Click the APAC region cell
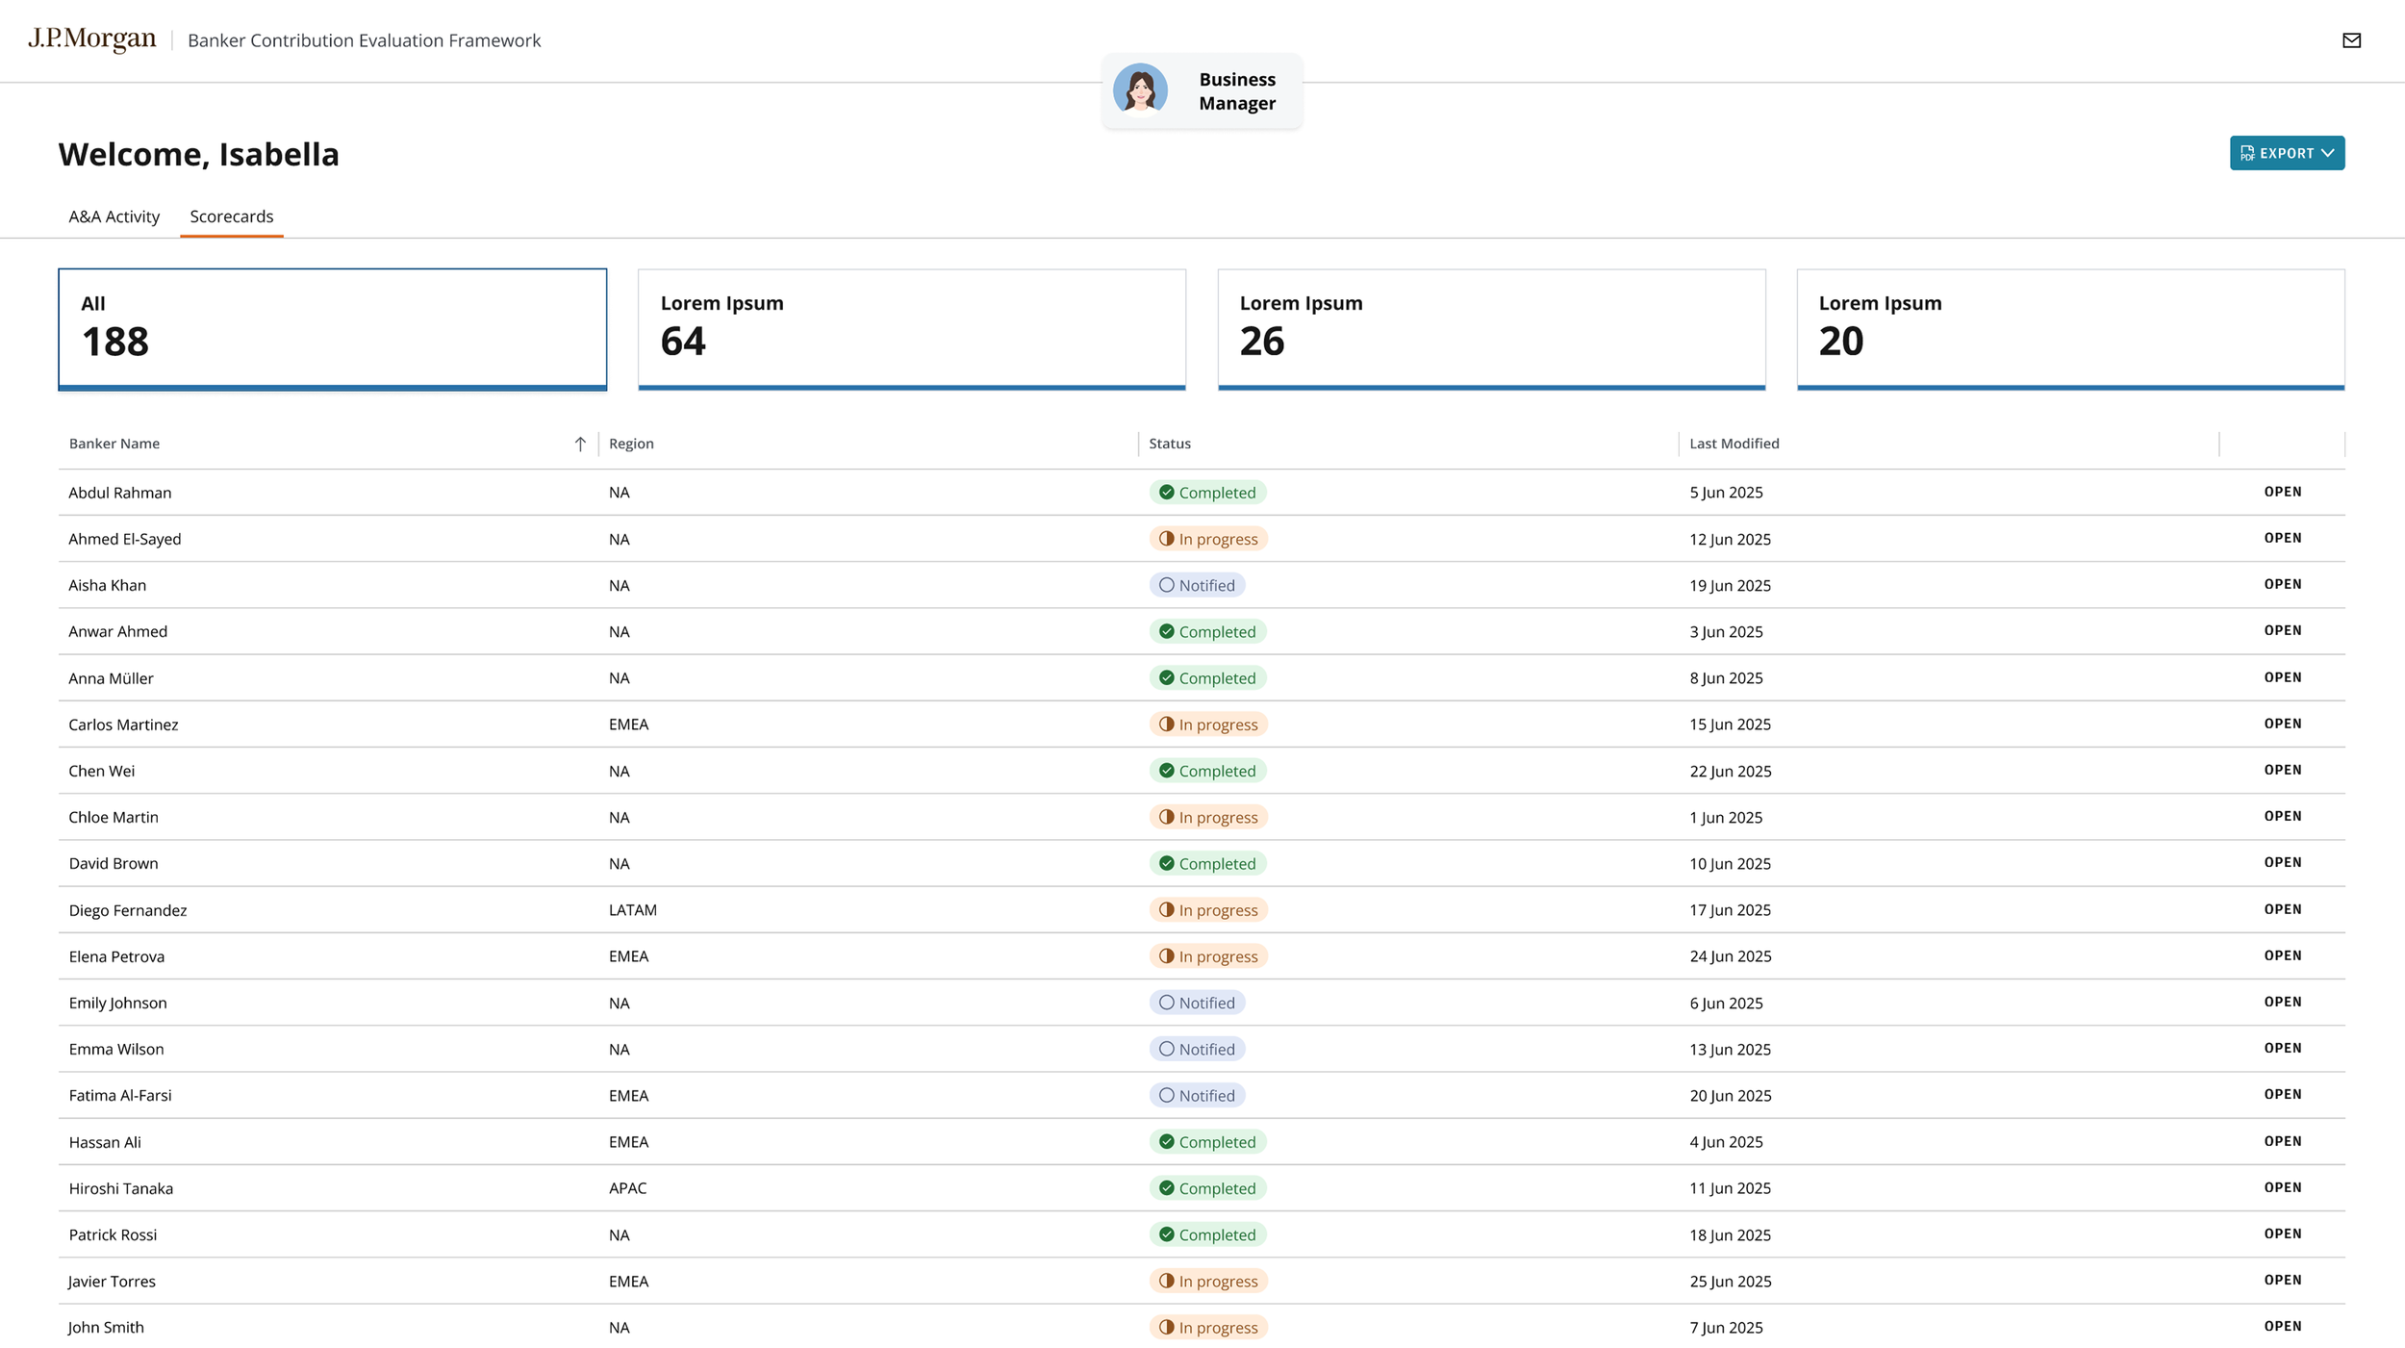 [628, 1188]
